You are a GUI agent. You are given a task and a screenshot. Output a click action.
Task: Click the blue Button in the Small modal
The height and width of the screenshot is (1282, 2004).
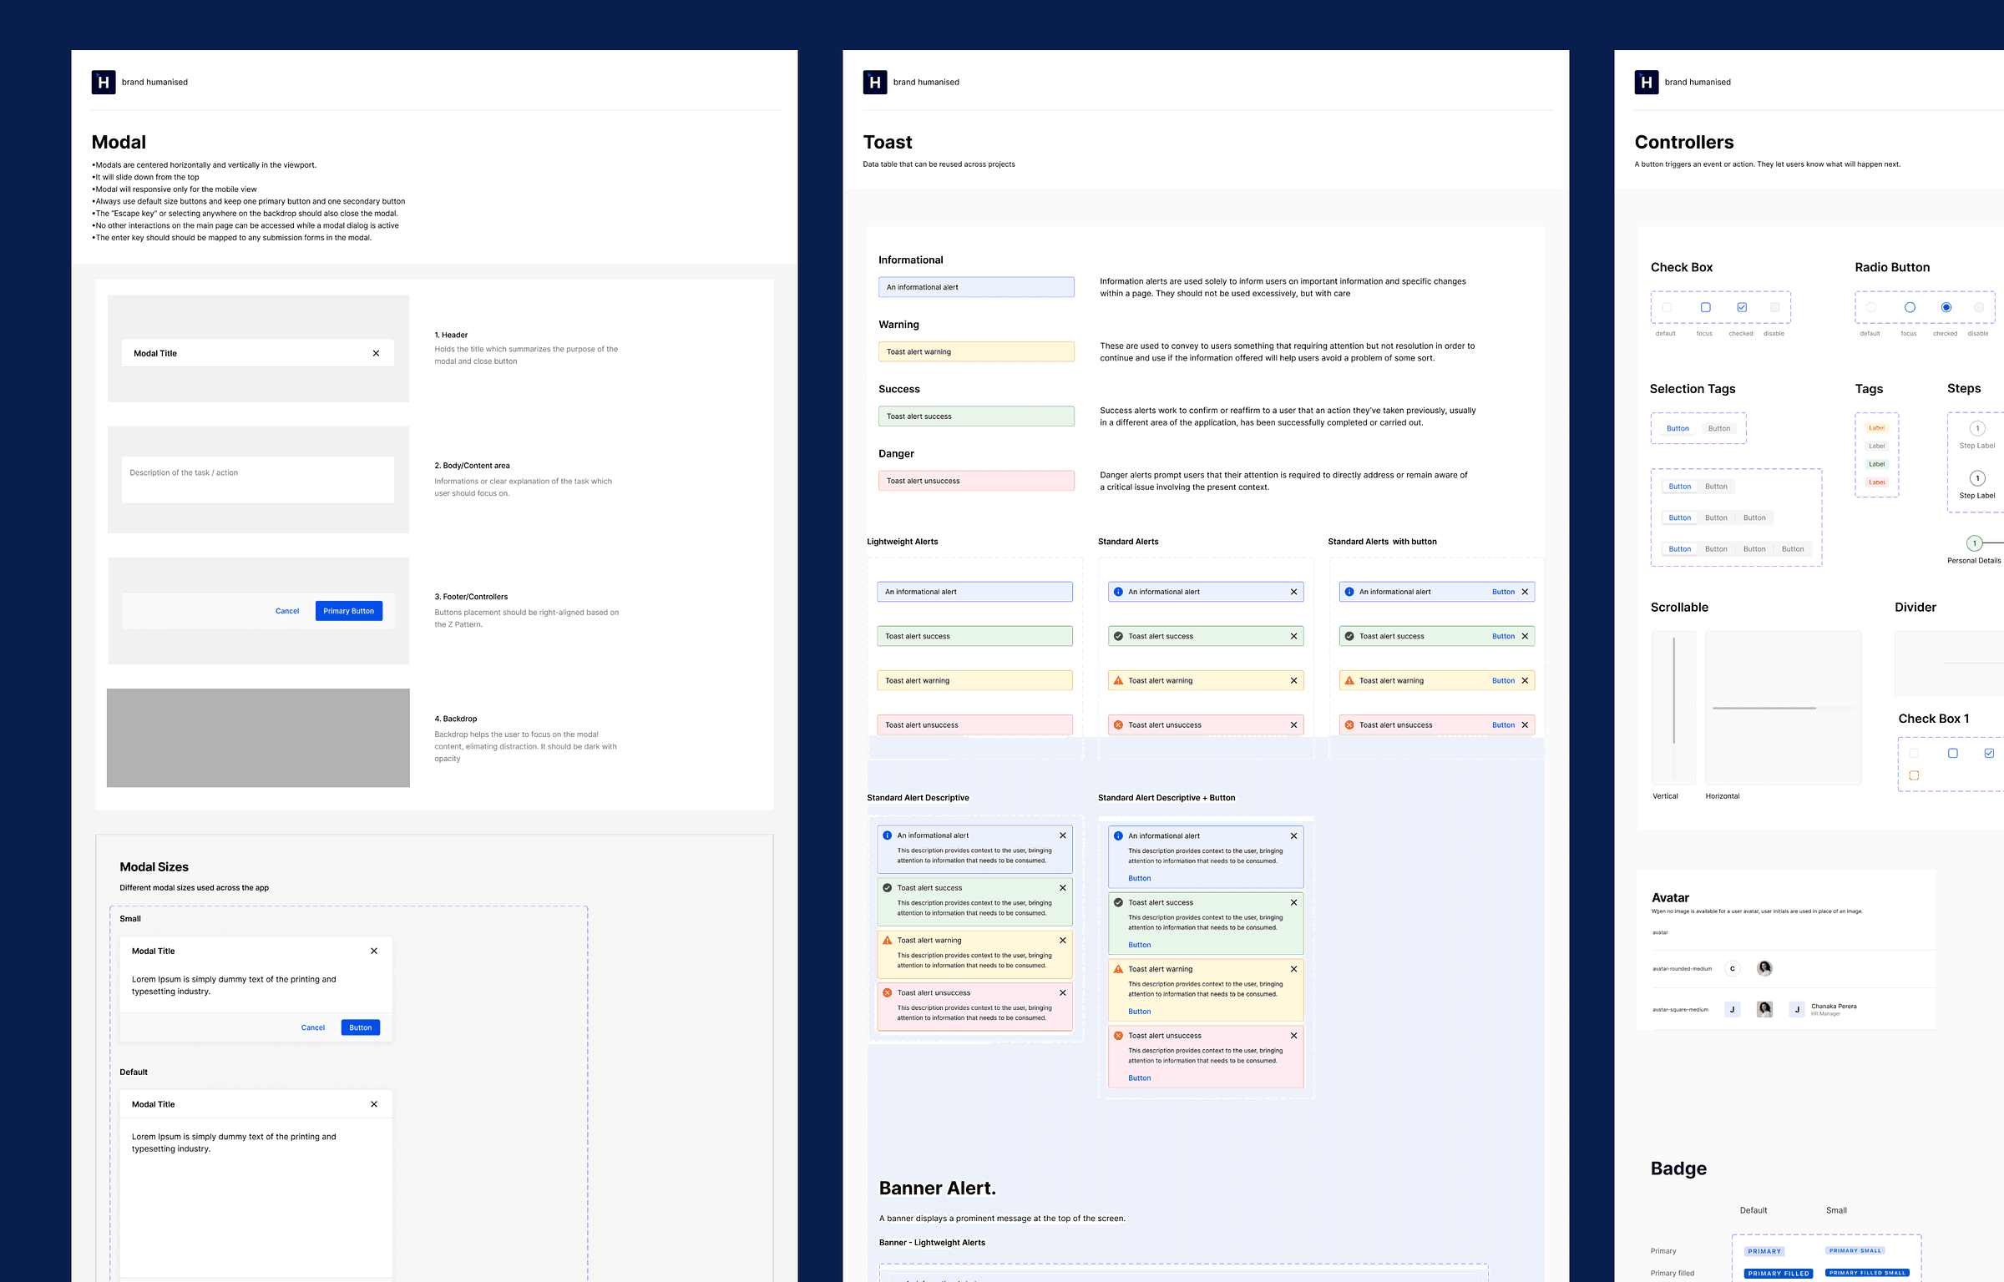tap(361, 1027)
